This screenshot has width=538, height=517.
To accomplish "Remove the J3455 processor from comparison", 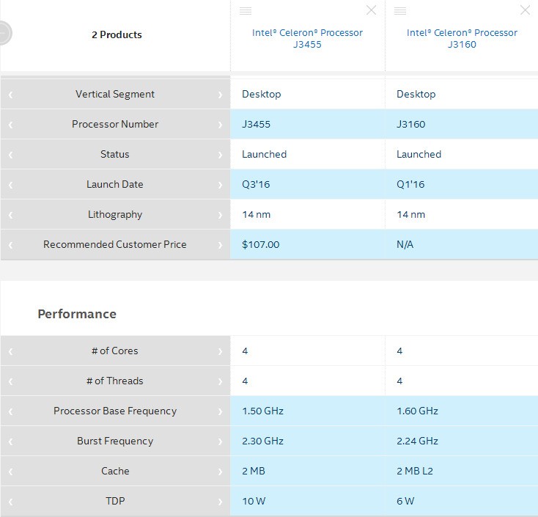I will pyautogui.click(x=371, y=10).
